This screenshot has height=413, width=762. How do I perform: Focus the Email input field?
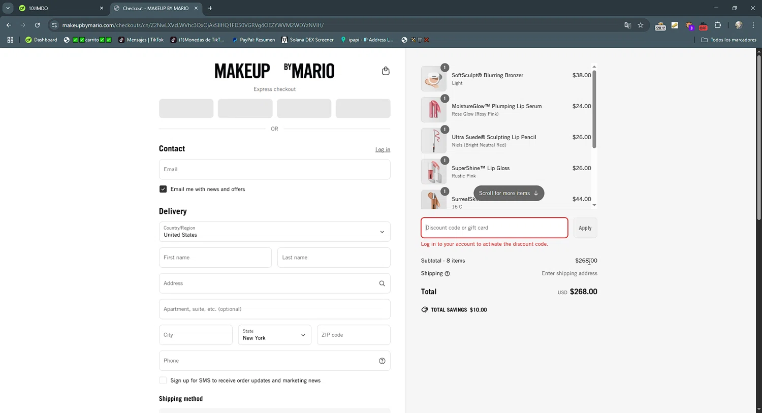click(x=274, y=169)
